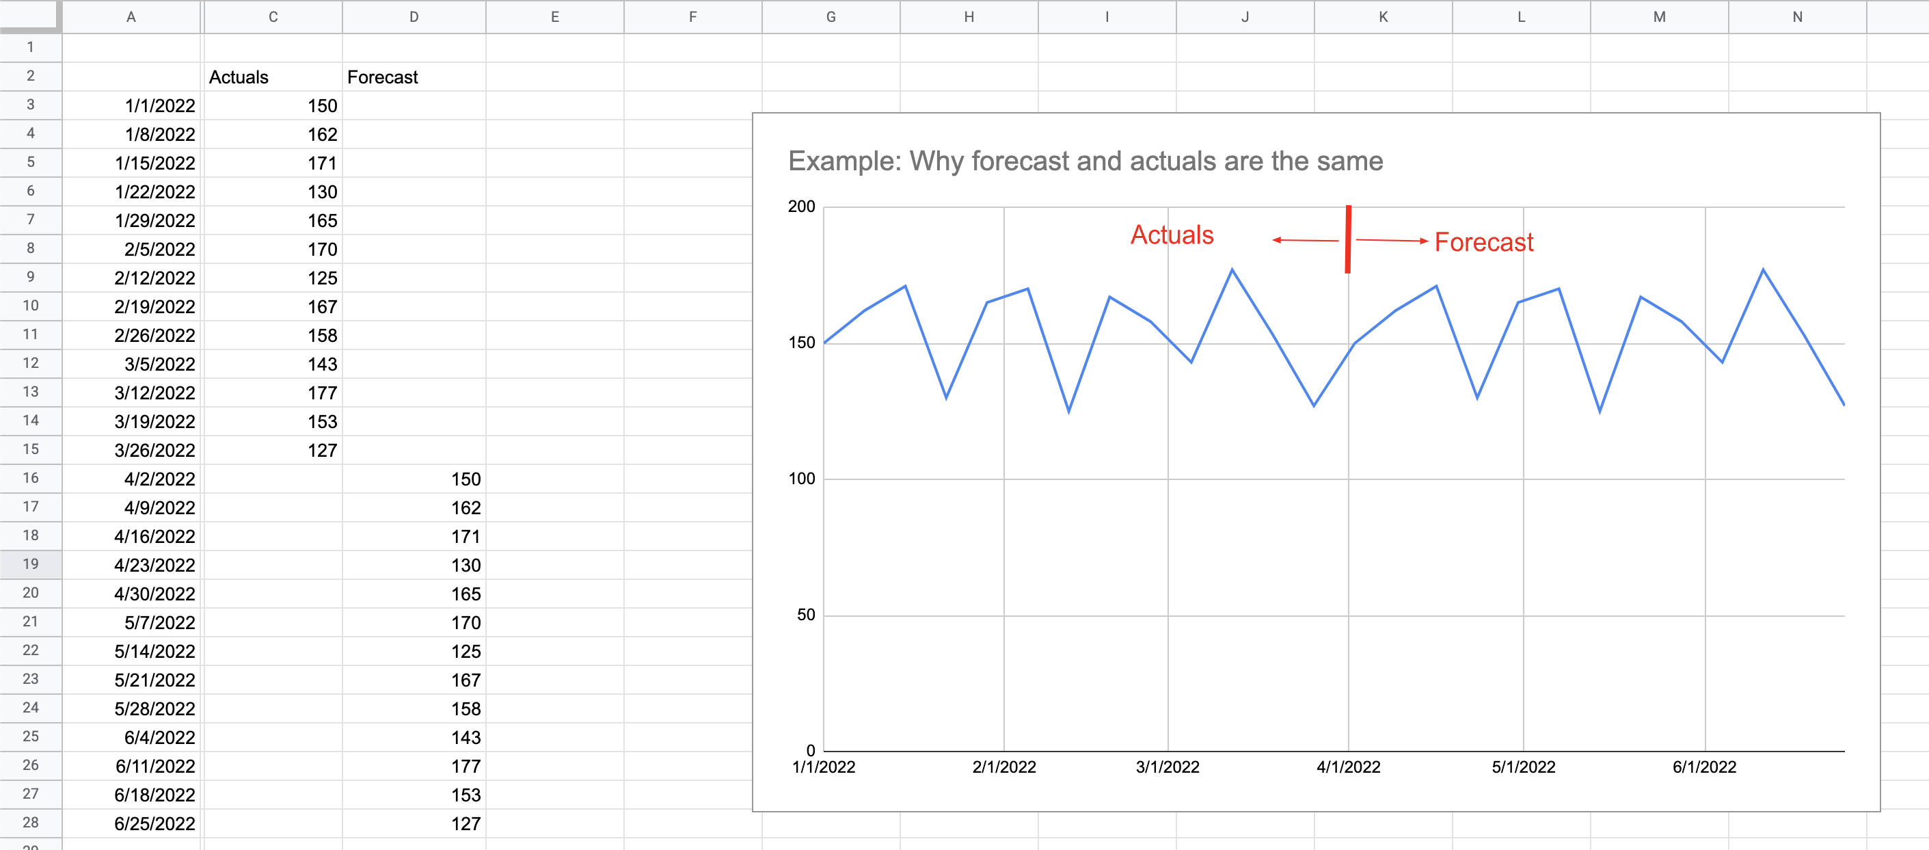Select the entire column D header
The height and width of the screenshot is (850, 1929).
click(414, 16)
